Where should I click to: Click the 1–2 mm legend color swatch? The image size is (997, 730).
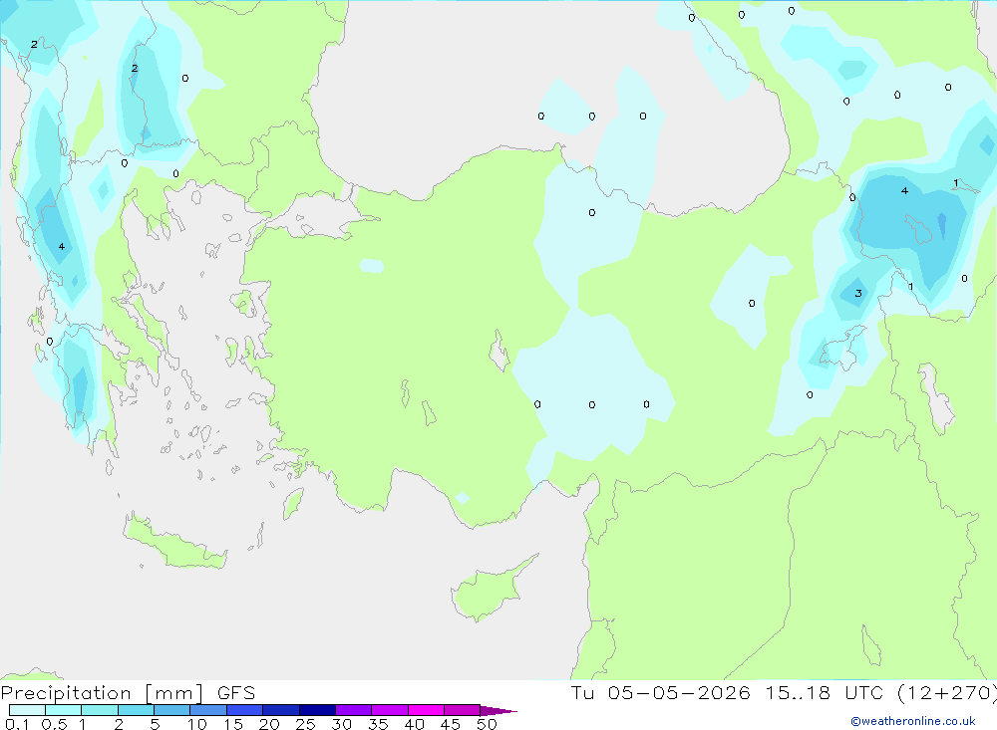(x=100, y=710)
